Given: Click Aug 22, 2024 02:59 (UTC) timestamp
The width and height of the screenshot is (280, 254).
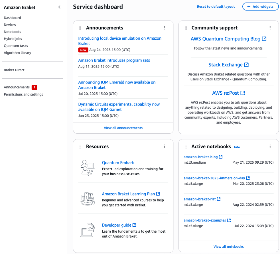Looking at the screenshot, I should click(x=253, y=205).
